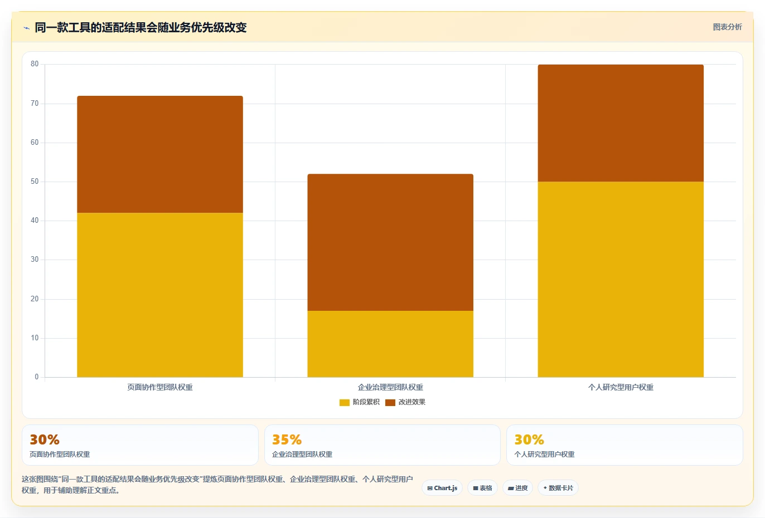765x518 pixels.
Task: Click the lightning icon beside the chart title
Action: tap(26, 28)
